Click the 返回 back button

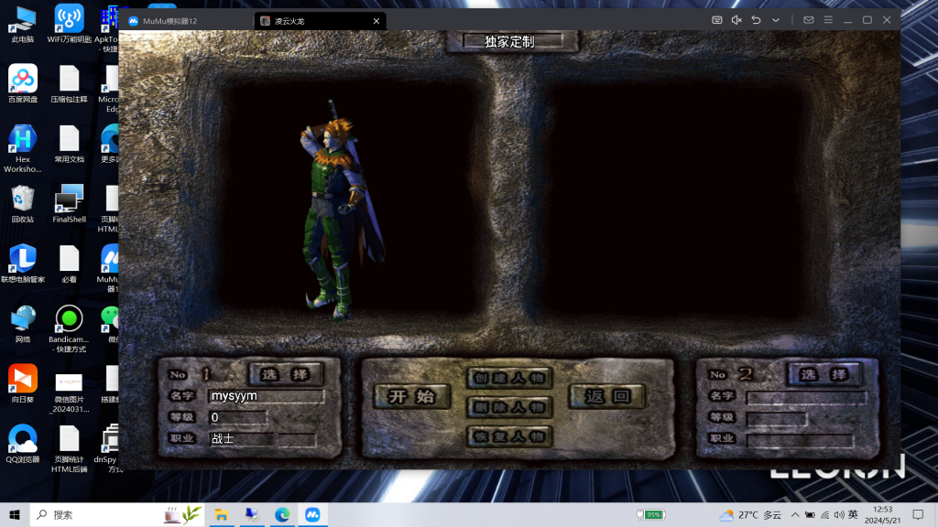(x=607, y=396)
